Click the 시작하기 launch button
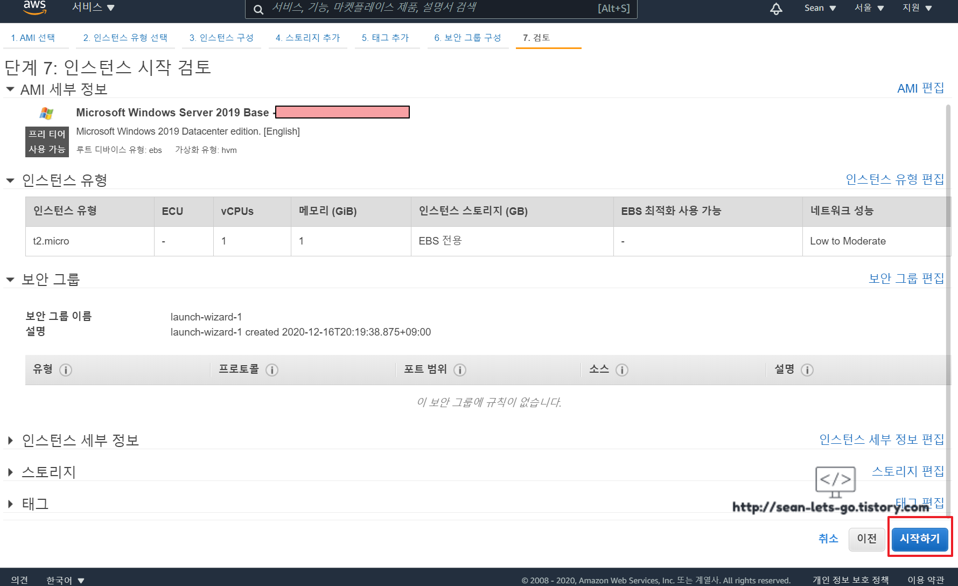 (x=920, y=539)
